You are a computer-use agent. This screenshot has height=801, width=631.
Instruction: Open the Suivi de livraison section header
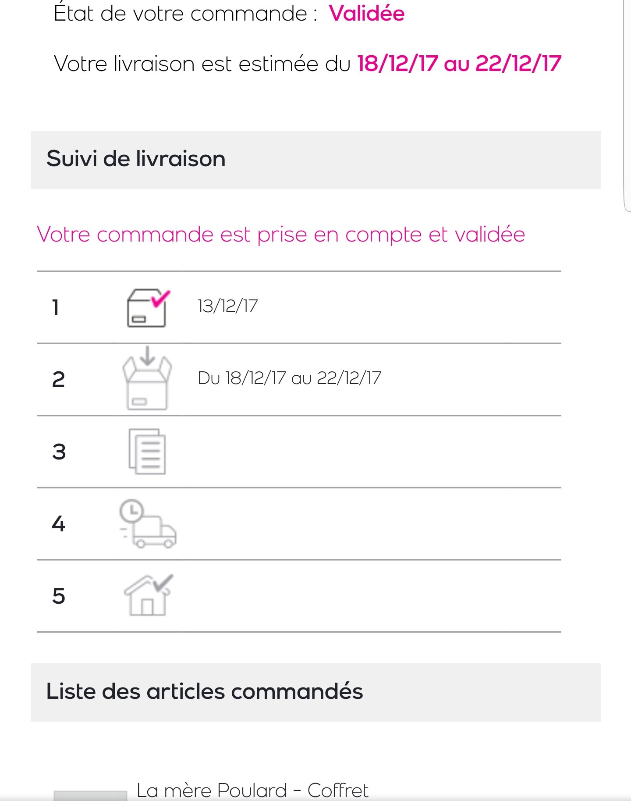[x=315, y=160]
